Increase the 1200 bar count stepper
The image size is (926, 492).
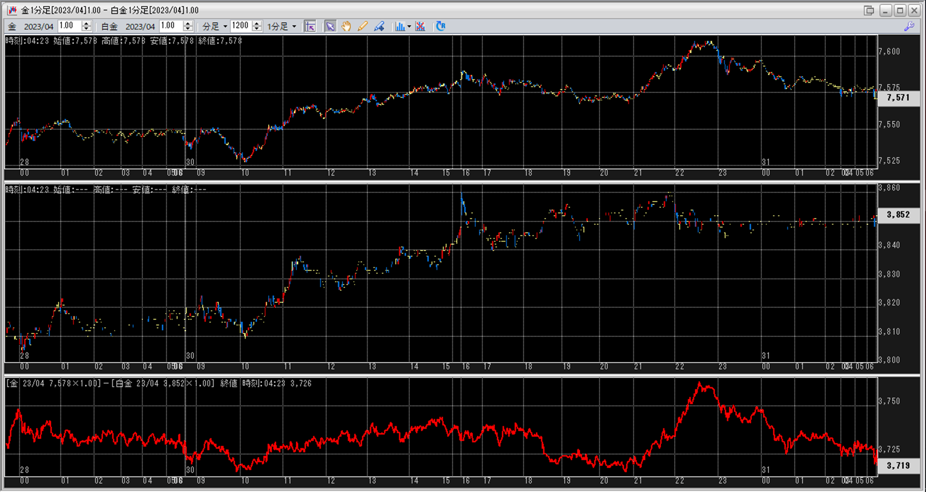pos(257,24)
